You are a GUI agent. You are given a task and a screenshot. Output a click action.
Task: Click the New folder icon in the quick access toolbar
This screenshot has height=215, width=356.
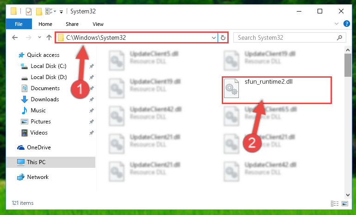coord(39,12)
